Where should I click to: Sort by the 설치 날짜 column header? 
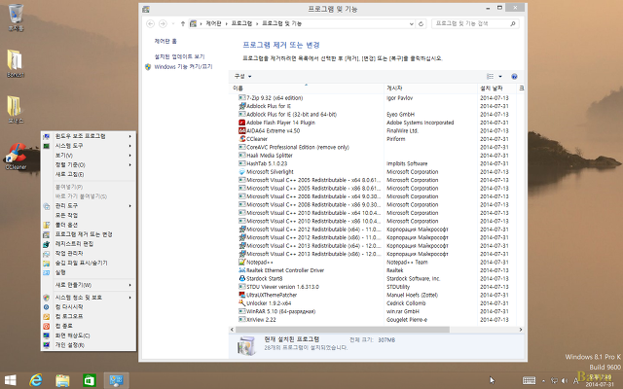pyautogui.click(x=496, y=88)
